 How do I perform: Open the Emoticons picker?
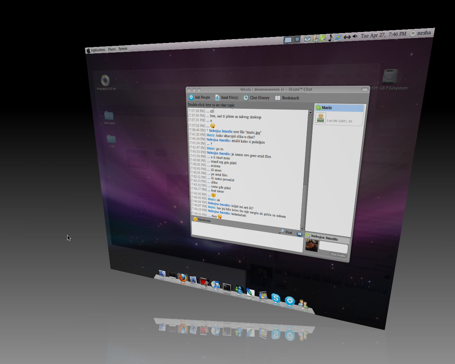tap(202, 220)
